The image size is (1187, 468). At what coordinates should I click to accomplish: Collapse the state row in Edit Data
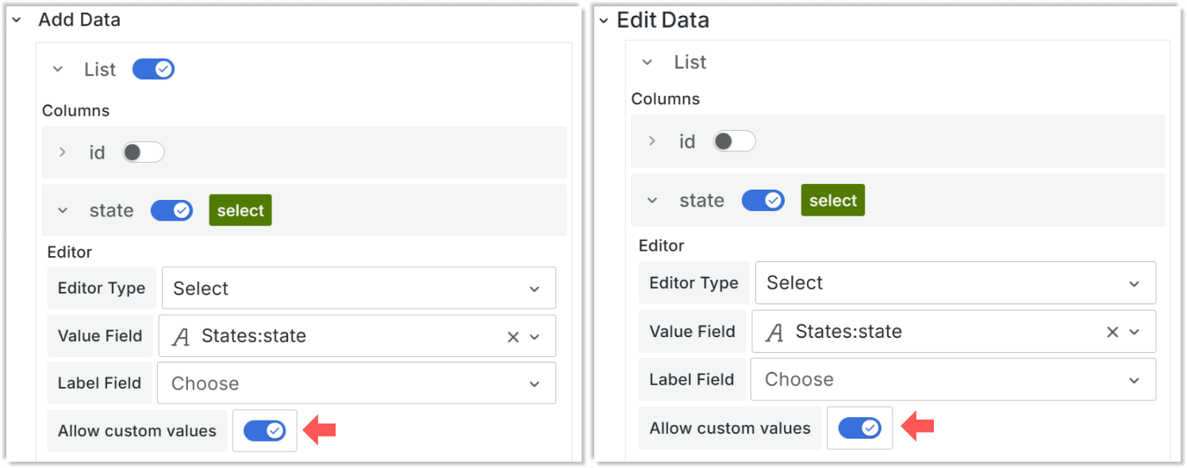coord(653,200)
